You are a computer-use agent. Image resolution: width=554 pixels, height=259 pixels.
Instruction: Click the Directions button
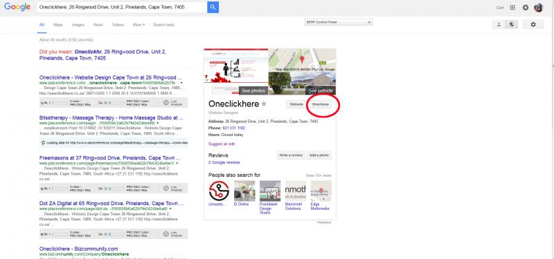click(320, 104)
